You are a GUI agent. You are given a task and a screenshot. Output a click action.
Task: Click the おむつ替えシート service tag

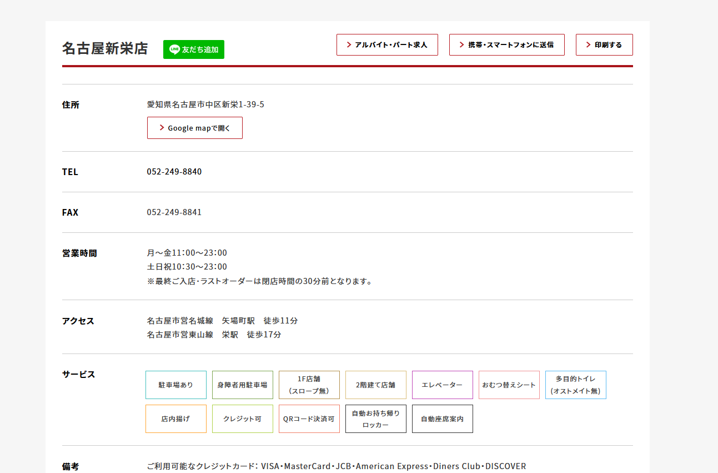509,385
